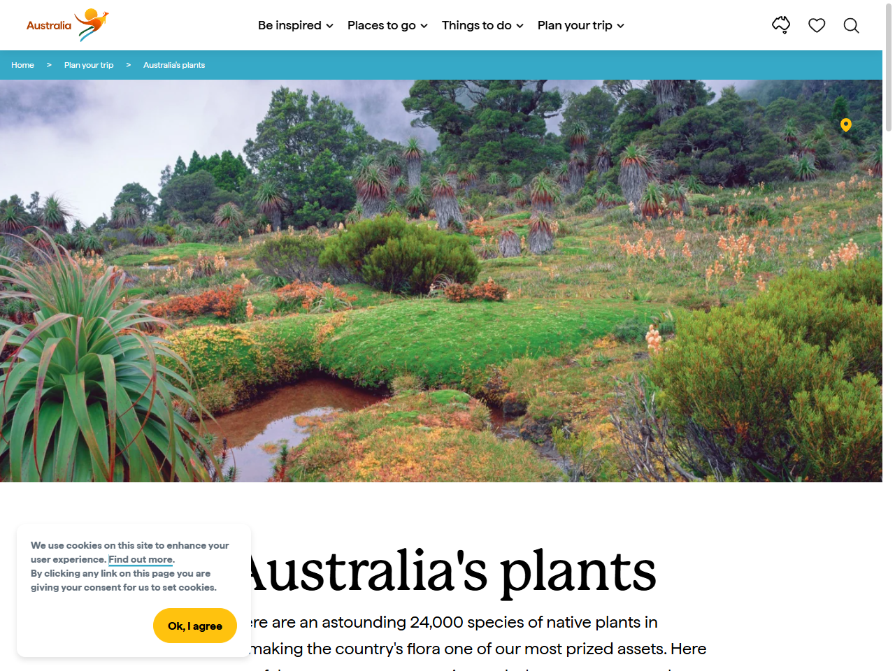Select Things to do in the navigation bar

click(x=476, y=25)
